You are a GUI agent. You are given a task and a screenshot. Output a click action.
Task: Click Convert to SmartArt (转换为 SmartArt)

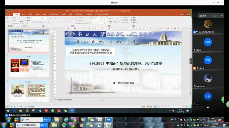(x=82, y=23)
